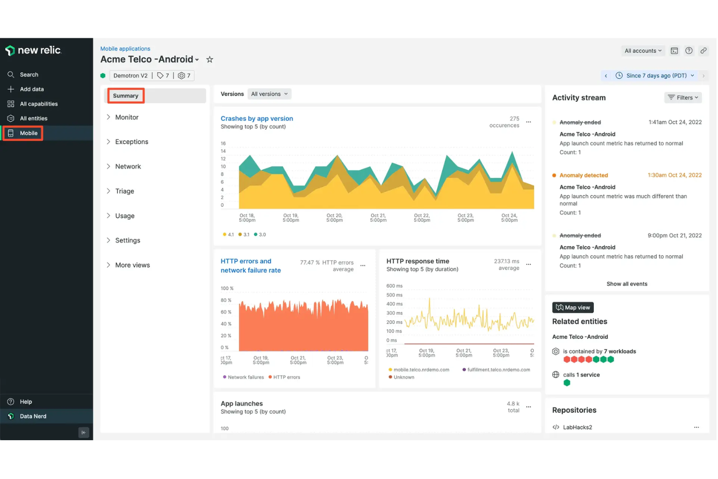Toggle HTTP errors legend item
The image size is (718, 479).
click(x=284, y=377)
